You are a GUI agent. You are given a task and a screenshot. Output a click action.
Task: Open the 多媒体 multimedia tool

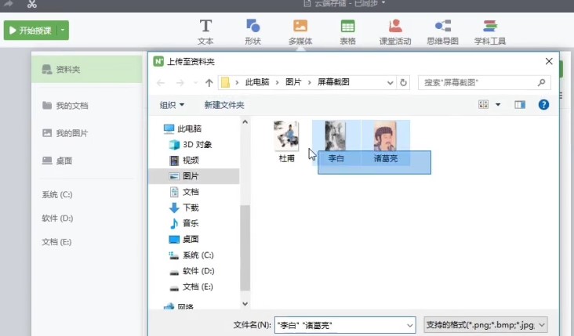tap(300, 32)
